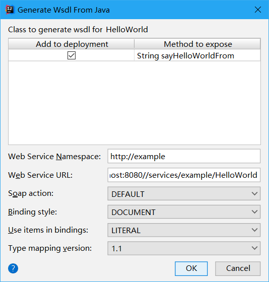Open the Binding style dropdown
This screenshot has height=282, width=269.
(184, 212)
